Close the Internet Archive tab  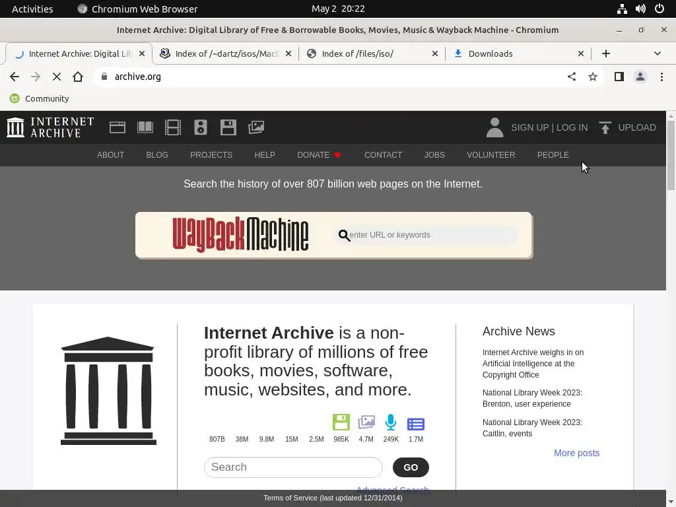point(142,53)
